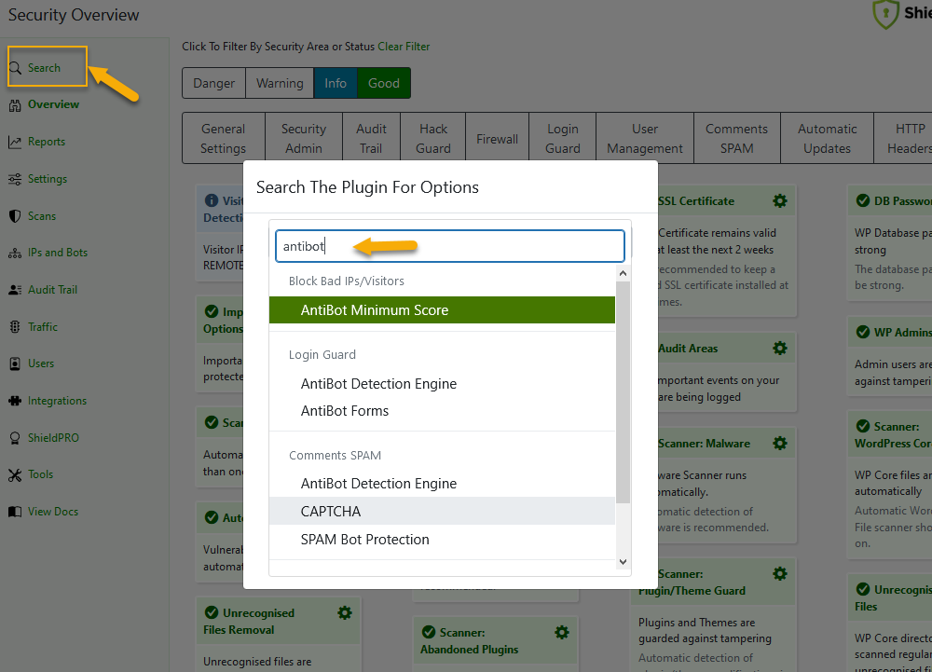Image resolution: width=932 pixels, height=672 pixels.
Task: Filter by Warning status
Action: (280, 83)
